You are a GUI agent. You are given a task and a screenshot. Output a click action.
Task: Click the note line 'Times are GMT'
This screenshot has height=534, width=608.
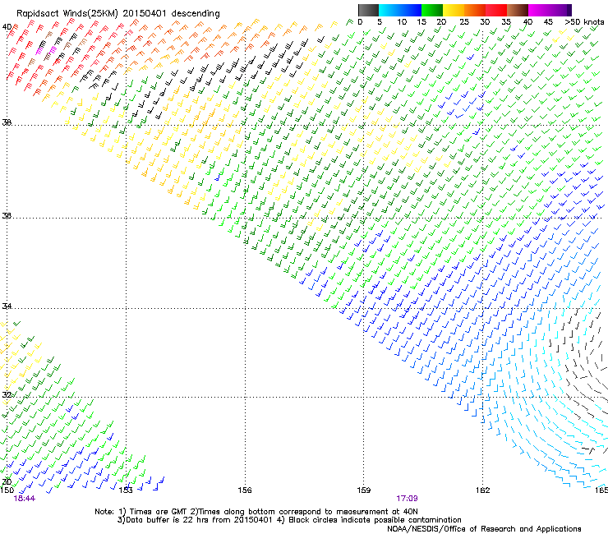(x=159, y=512)
